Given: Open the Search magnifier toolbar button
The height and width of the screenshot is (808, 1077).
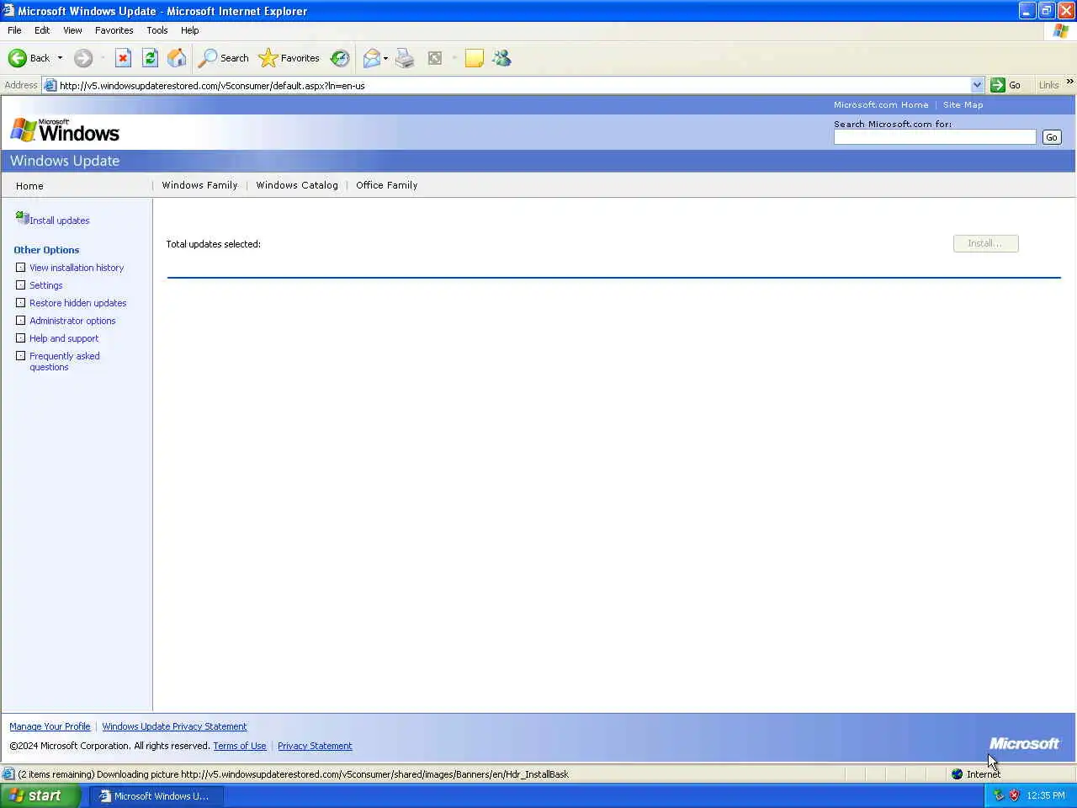Looking at the screenshot, I should click(x=223, y=58).
